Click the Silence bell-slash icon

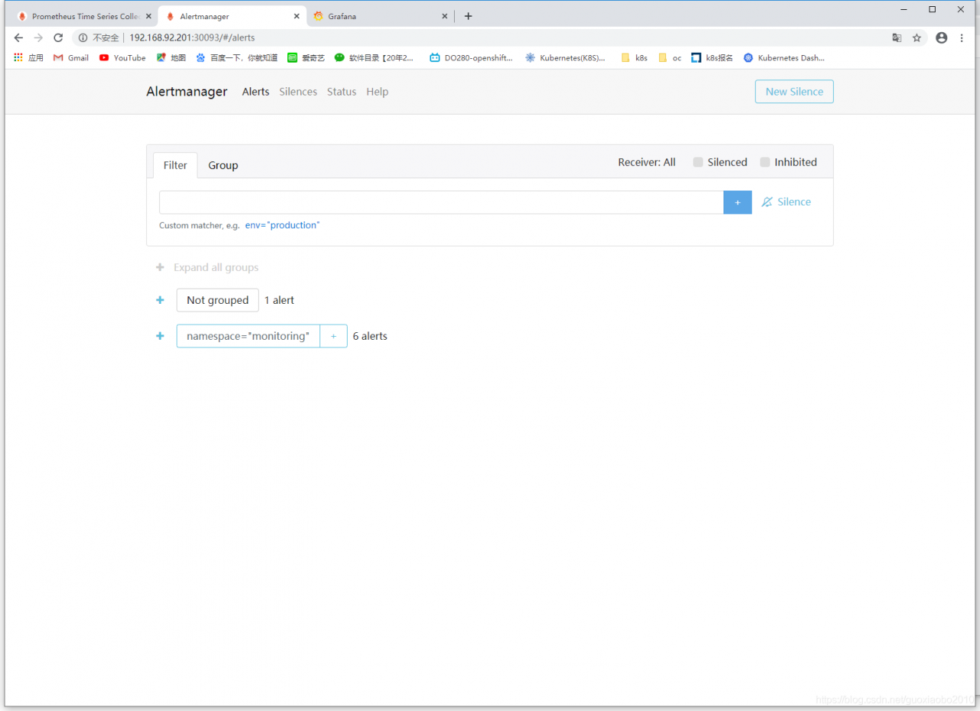coord(767,202)
